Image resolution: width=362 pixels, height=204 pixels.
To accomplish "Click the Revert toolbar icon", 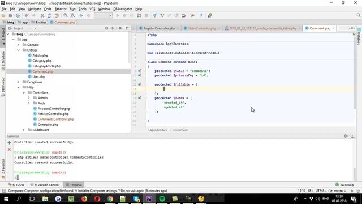I will click(183, 15).
